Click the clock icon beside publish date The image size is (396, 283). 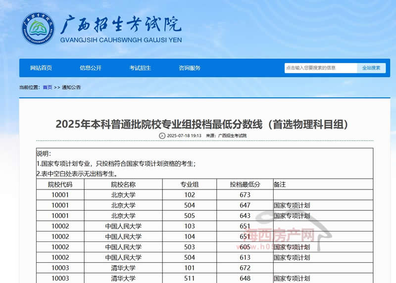click(x=162, y=136)
